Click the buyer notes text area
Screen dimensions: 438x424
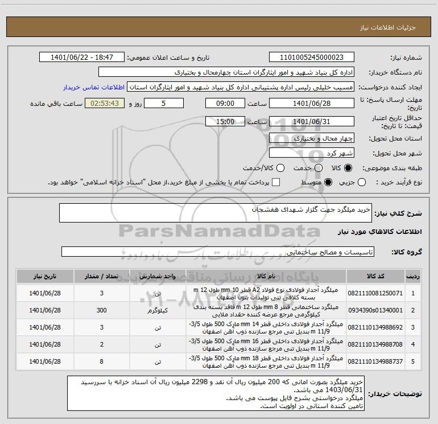pos(216,393)
